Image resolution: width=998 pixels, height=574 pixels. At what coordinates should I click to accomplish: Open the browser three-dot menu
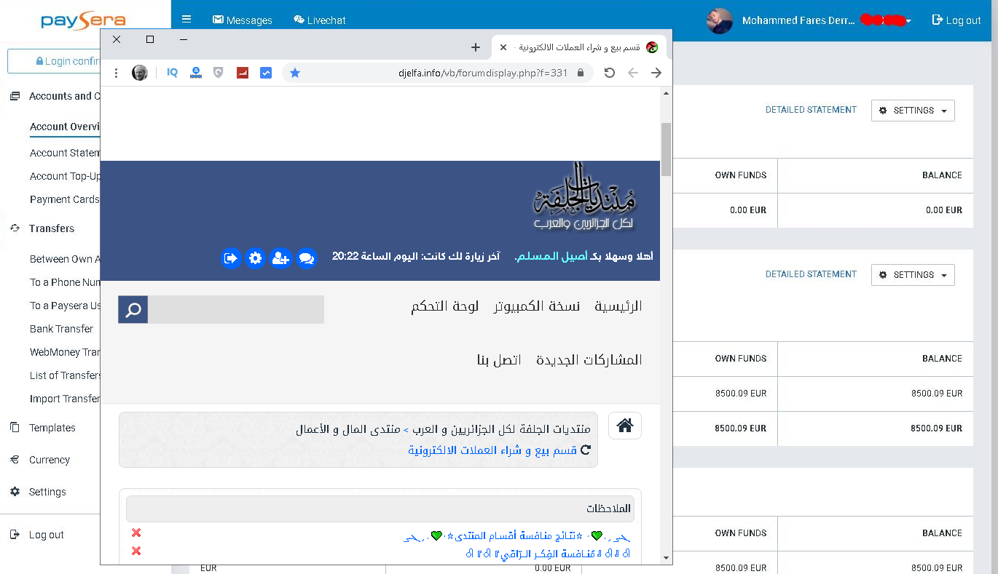pos(117,73)
